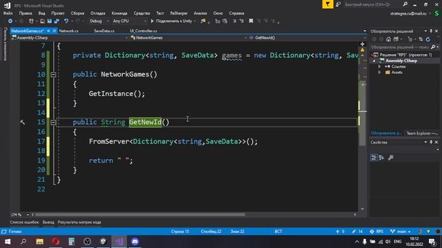Expand the Assets folder node
This screenshot has height=248, width=442.
[379, 72]
